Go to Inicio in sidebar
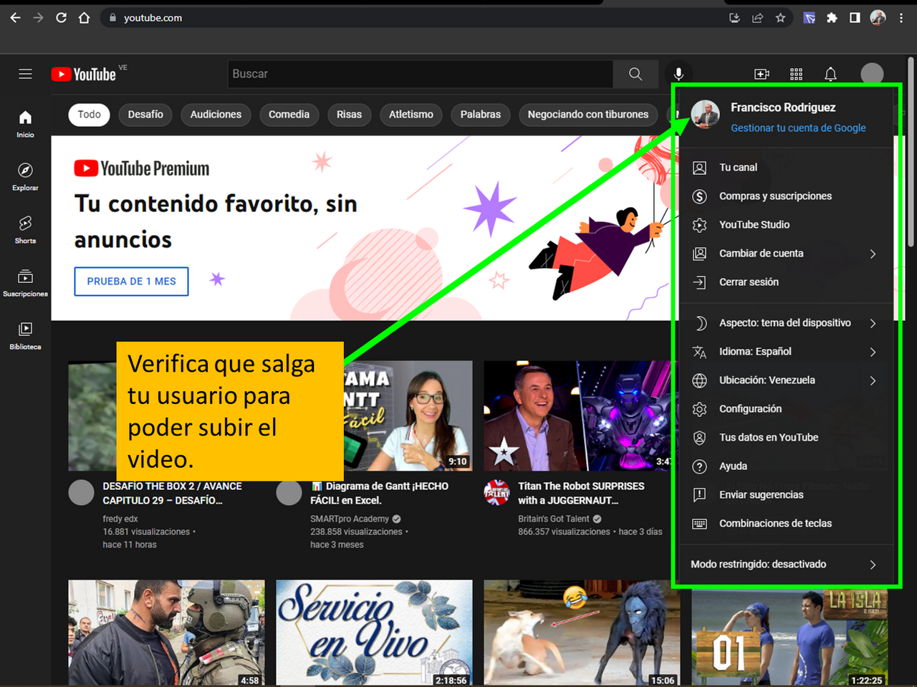Image resolution: width=917 pixels, height=687 pixels. [25, 124]
